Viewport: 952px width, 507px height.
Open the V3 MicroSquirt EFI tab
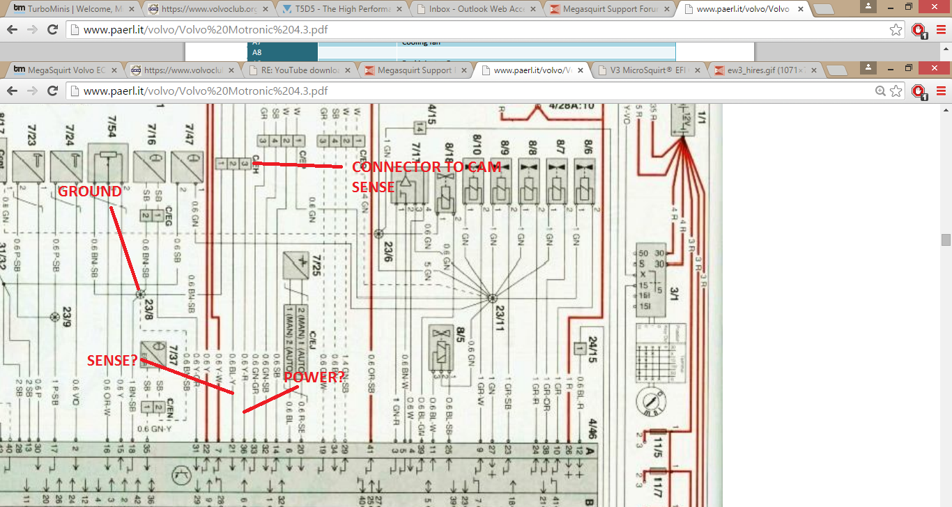[x=647, y=70]
